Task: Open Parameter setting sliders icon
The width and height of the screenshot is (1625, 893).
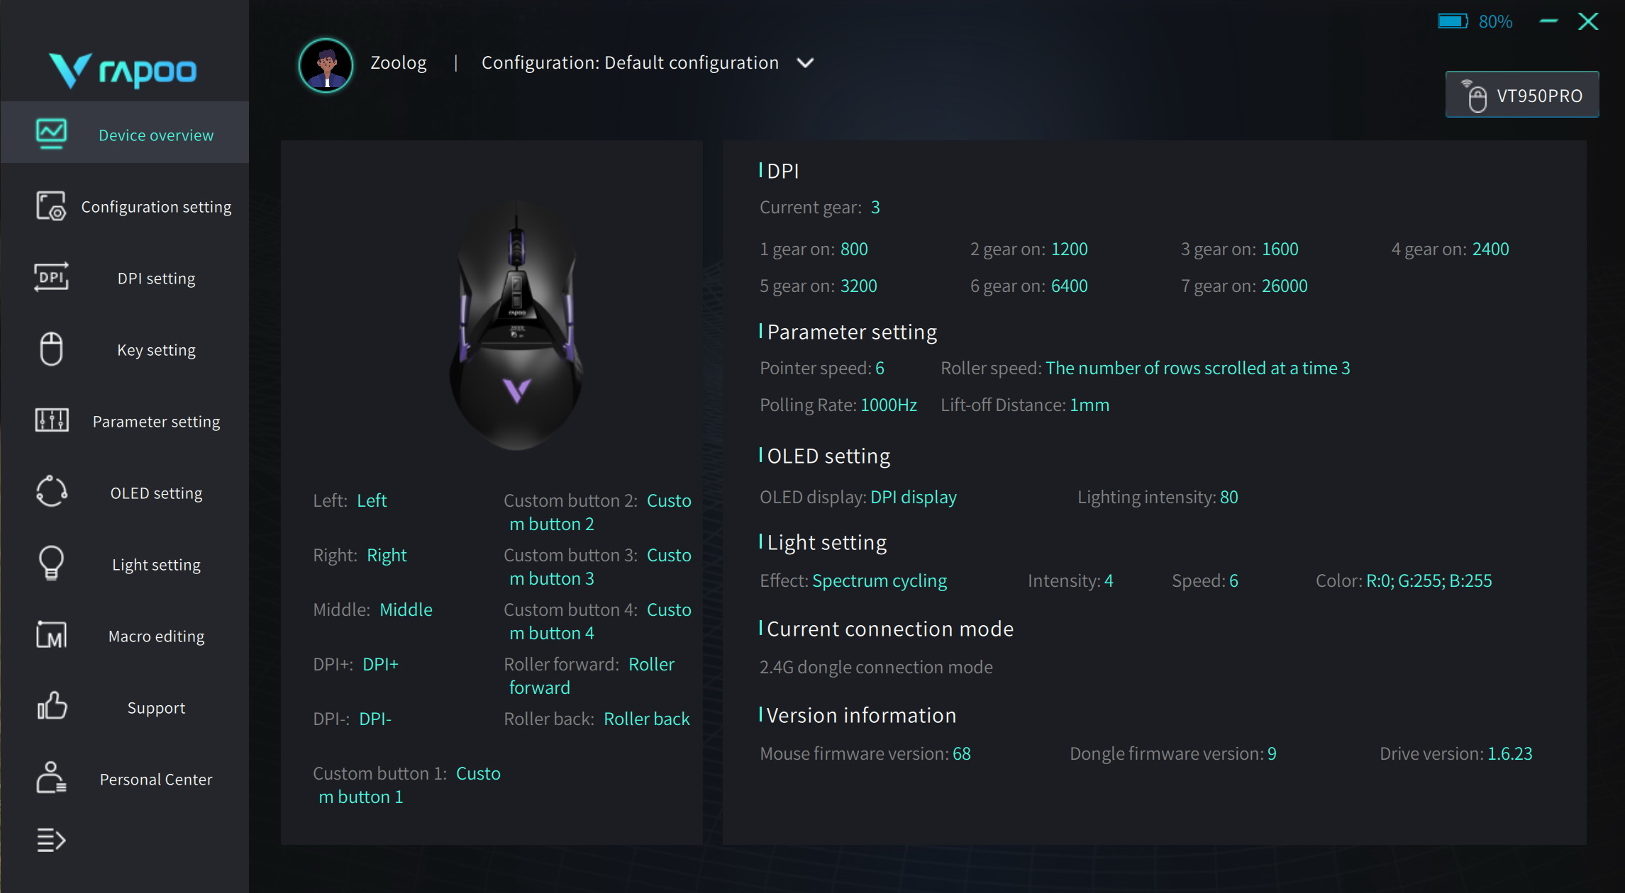Action: (x=51, y=420)
